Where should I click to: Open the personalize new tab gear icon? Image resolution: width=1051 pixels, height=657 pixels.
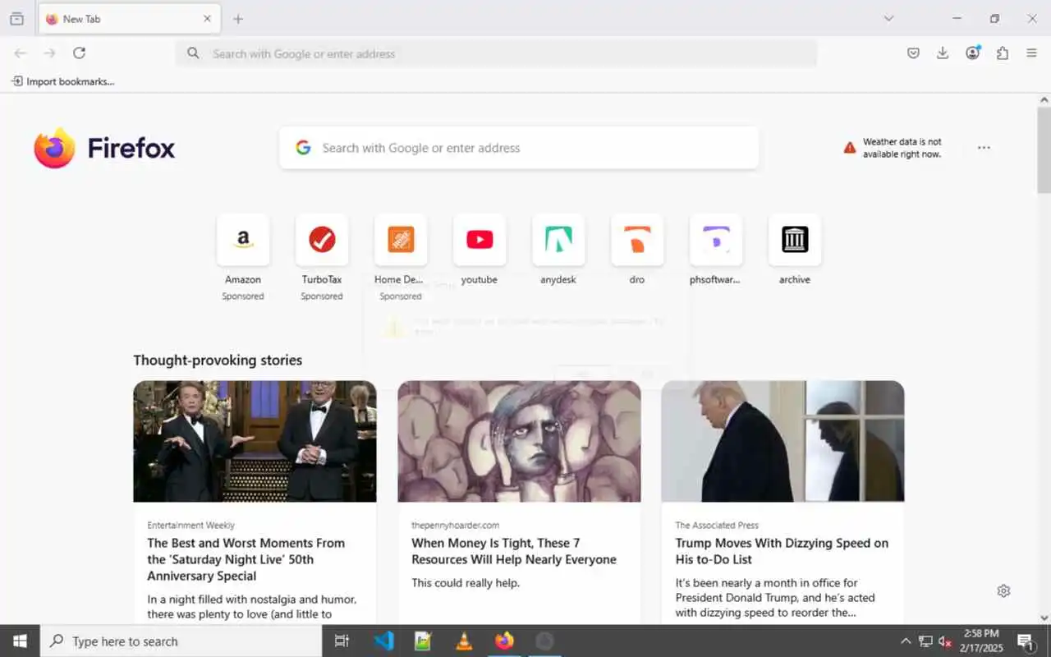1003,590
